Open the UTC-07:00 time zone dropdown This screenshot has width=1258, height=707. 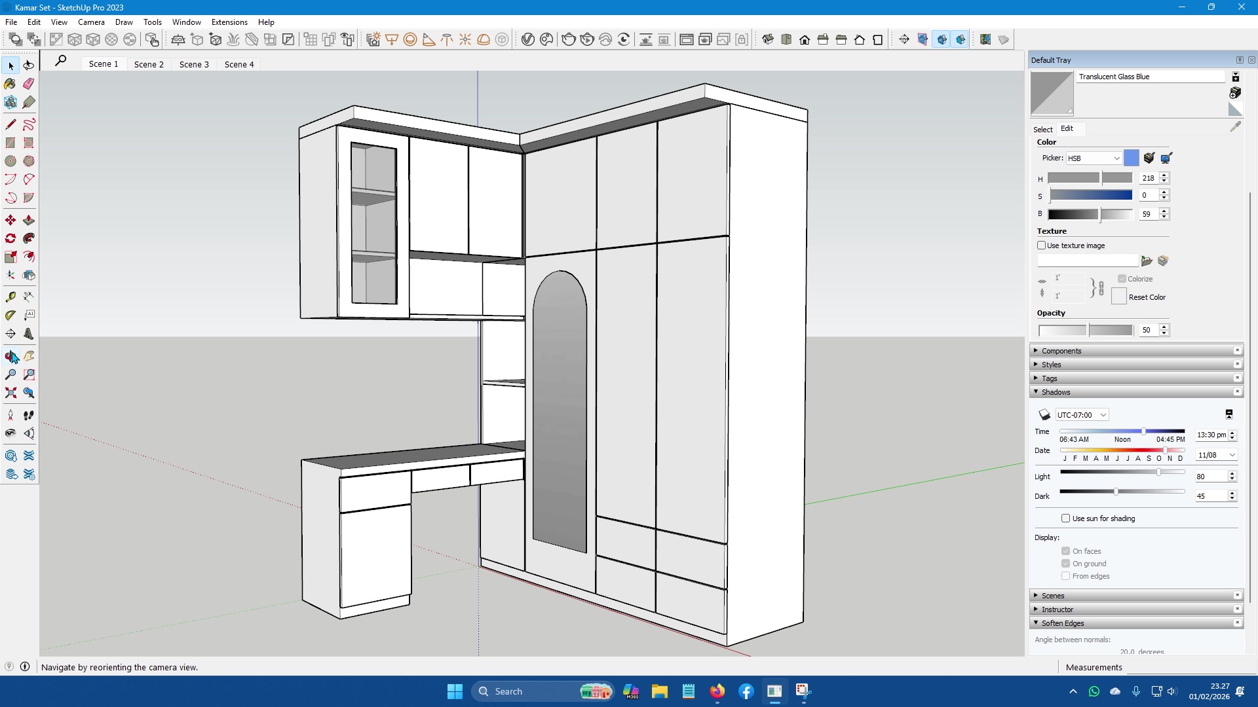(1082, 415)
